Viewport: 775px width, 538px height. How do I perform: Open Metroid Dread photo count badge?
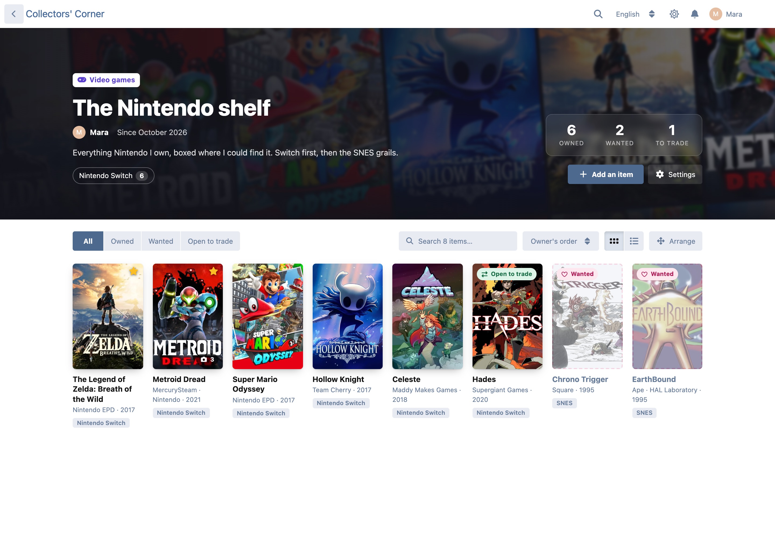pos(207,359)
